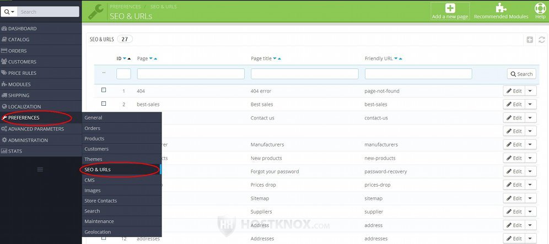
Task: Click password-recovery friendly URL cell
Action: (385, 171)
